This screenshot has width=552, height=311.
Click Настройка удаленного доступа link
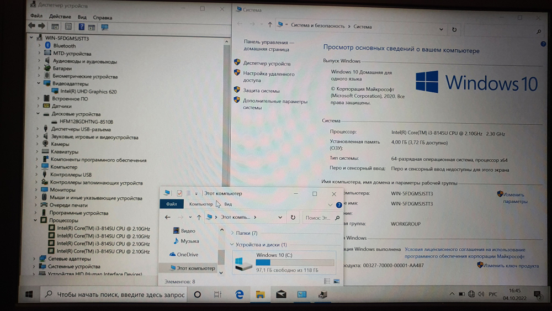[268, 77]
